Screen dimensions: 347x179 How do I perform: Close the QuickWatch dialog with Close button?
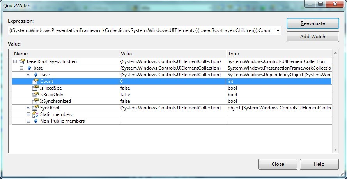[x=278, y=164]
